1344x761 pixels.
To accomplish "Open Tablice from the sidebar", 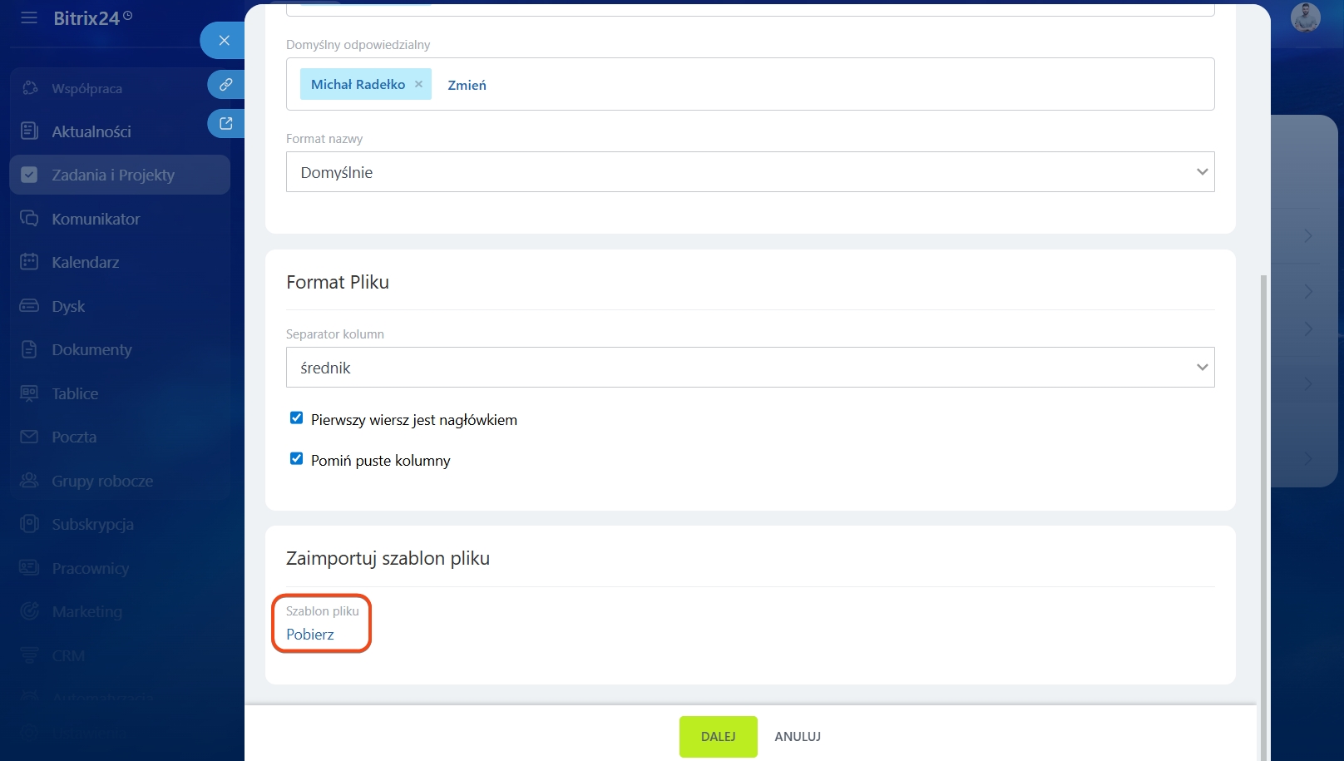I will point(75,393).
